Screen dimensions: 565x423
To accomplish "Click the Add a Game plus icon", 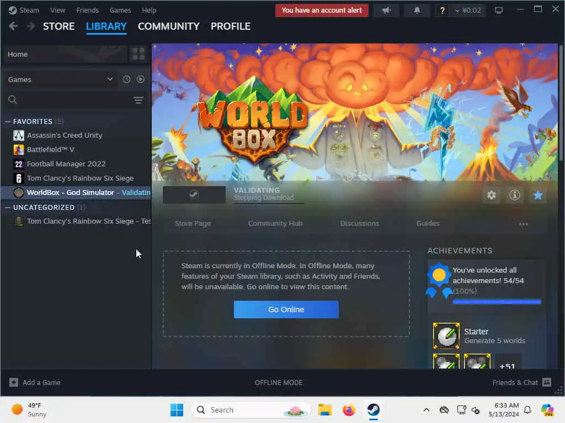I will click(x=14, y=382).
